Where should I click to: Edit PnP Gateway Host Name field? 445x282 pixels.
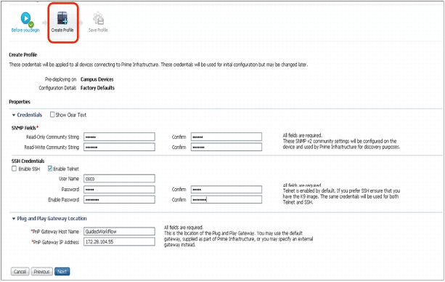[x=119, y=231]
